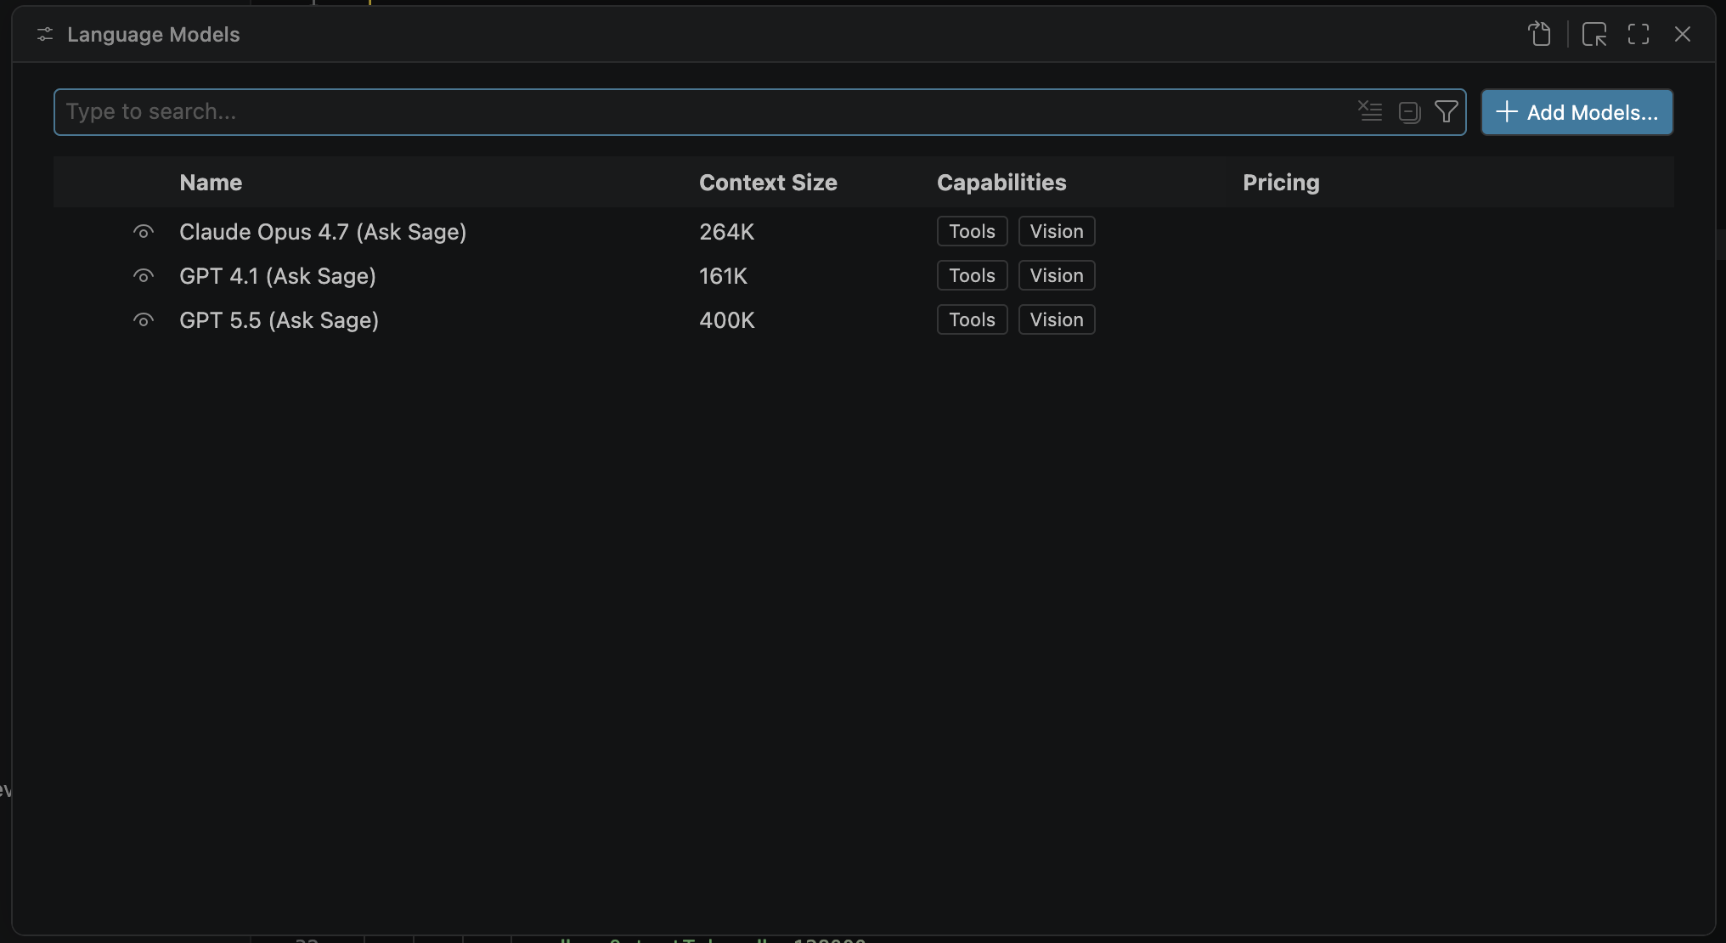Clear the search filter text icon

(x=1369, y=111)
